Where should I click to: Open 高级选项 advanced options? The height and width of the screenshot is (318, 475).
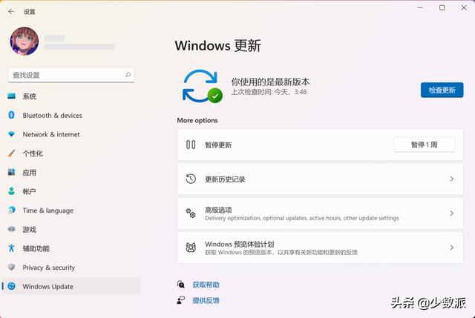pos(320,213)
